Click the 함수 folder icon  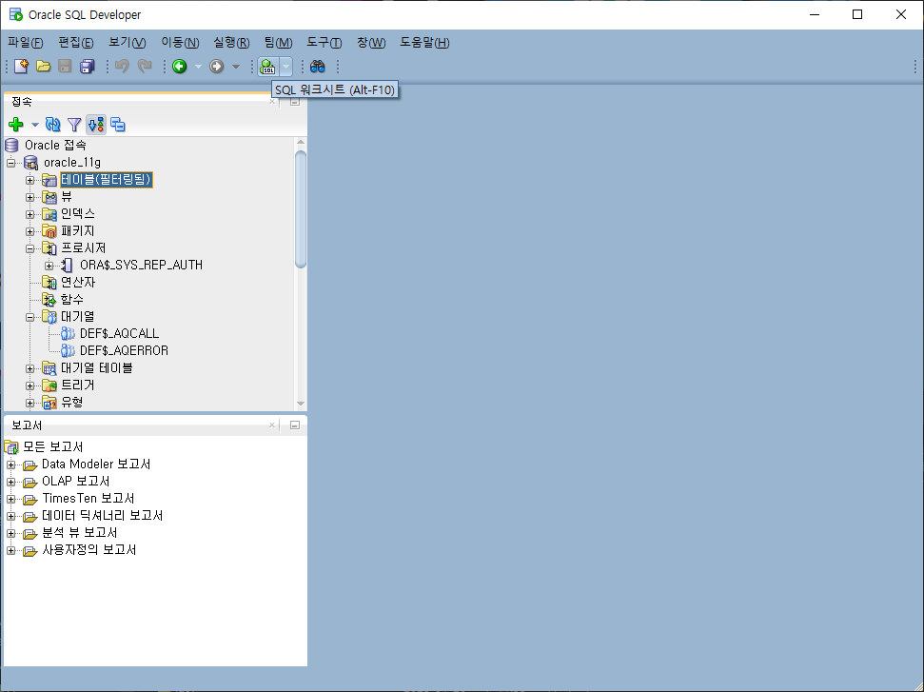tap(49, 300)
